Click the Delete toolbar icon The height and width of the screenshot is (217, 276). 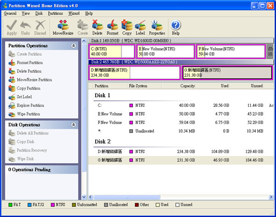coord(98,25)
